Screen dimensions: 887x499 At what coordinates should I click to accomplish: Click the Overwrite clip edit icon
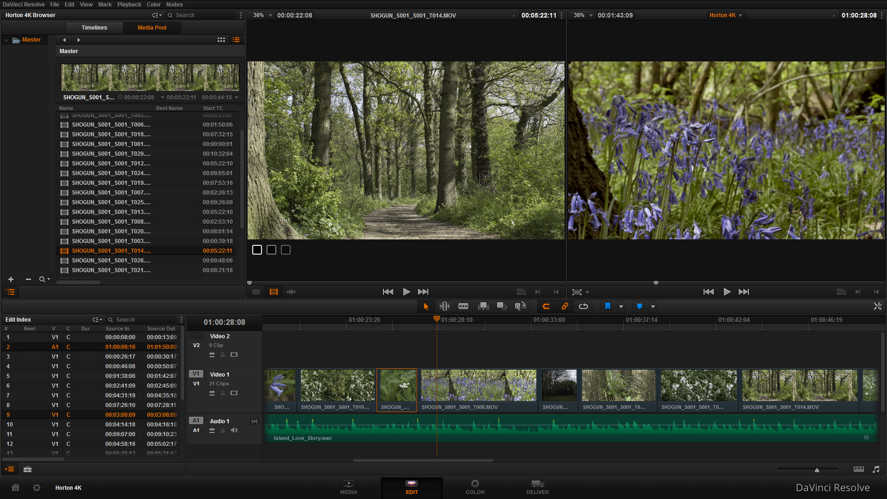[x=502, y=306]
